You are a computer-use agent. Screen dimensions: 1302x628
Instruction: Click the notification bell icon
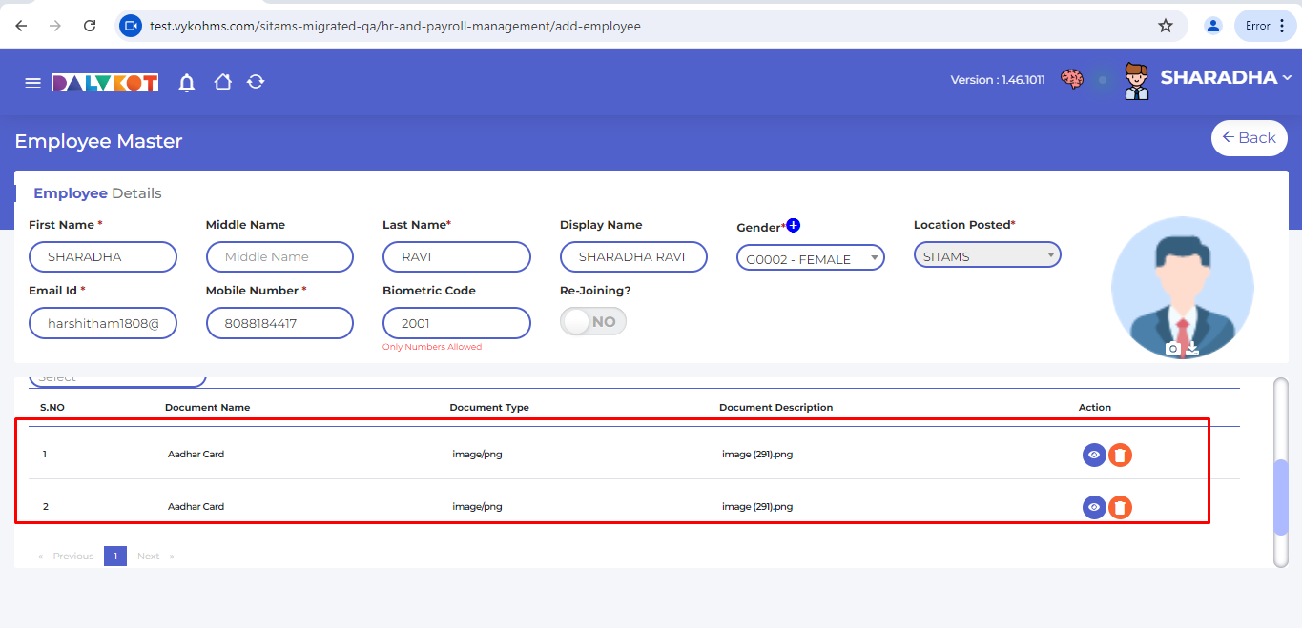coord(187,83)
